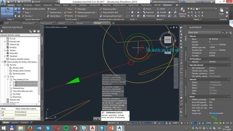The height and width of the screenshot is (131, 233).
Task: Open Spotify from Windows taskbar
Action: click(66, 128)
